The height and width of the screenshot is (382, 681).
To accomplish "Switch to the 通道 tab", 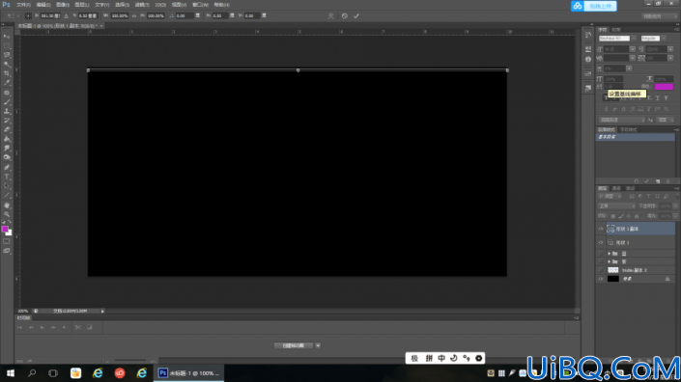I will coord(616,188).
